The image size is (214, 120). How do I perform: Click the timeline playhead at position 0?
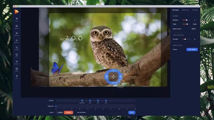[56, 106]
